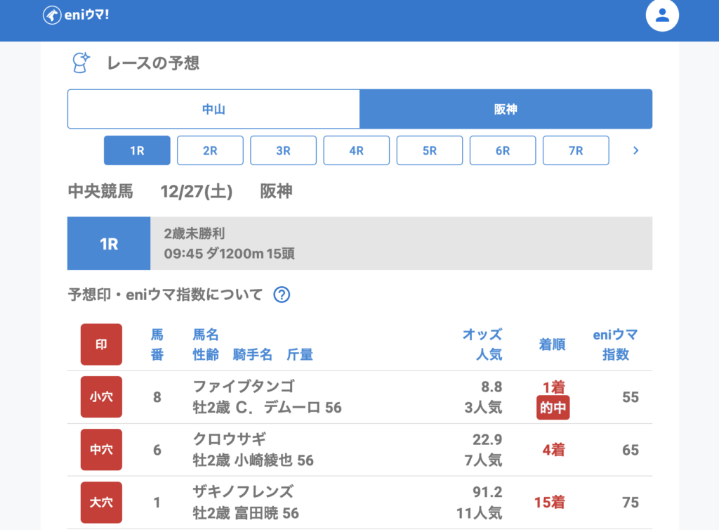Click the 中穴 mark badge
The width and height of the screenshot is (719, 530).
[x=101, y=450]
